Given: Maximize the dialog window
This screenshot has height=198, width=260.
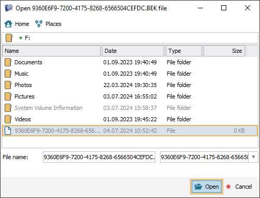Looking at the screenshot, I should pos(224,8).
